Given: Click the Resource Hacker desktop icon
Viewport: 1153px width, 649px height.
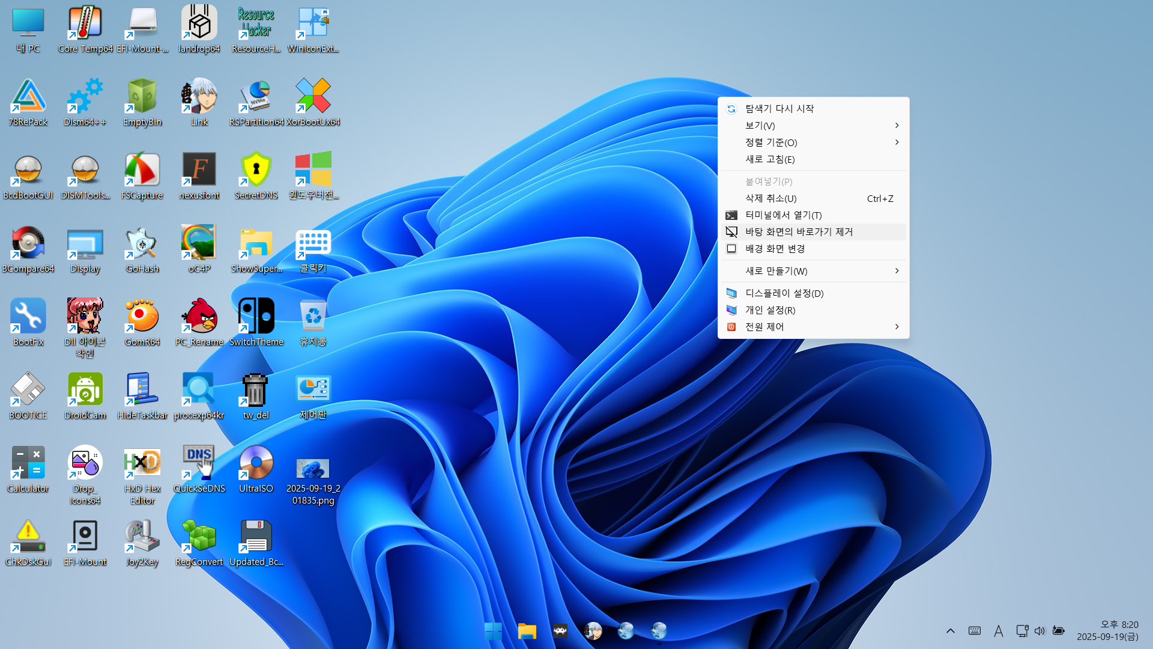Looking at the screenshot, I should 256,24.
